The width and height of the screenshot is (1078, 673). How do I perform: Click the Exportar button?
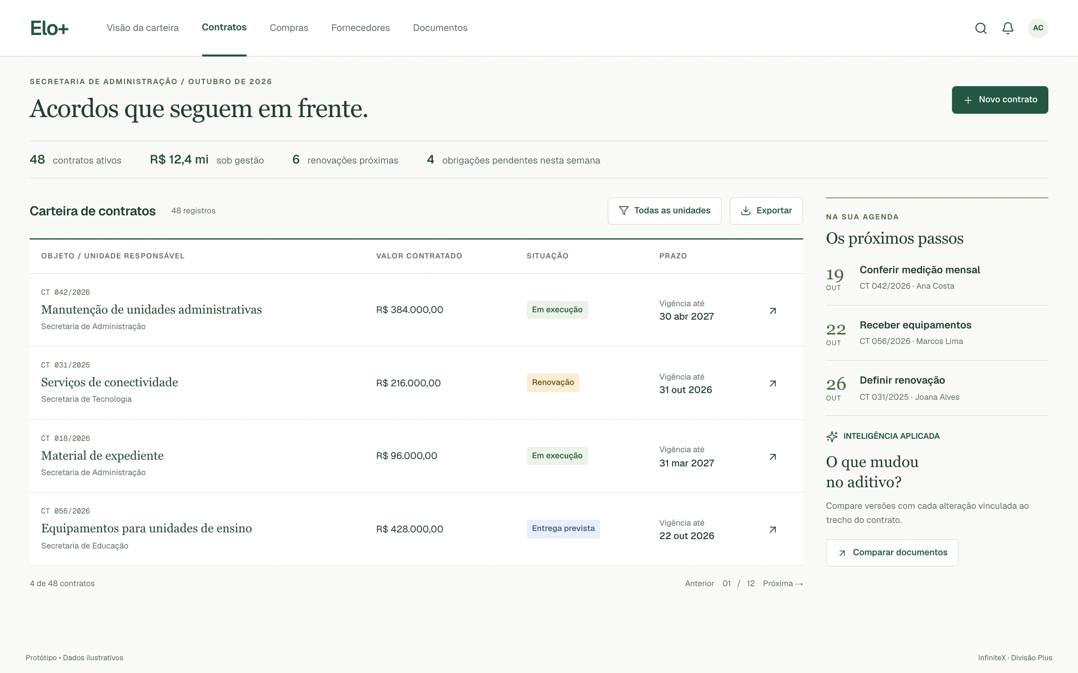[x=766, y=211]
